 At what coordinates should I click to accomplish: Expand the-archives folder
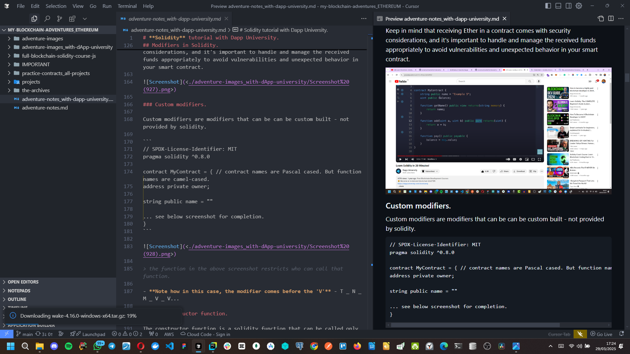pos(58,90)
